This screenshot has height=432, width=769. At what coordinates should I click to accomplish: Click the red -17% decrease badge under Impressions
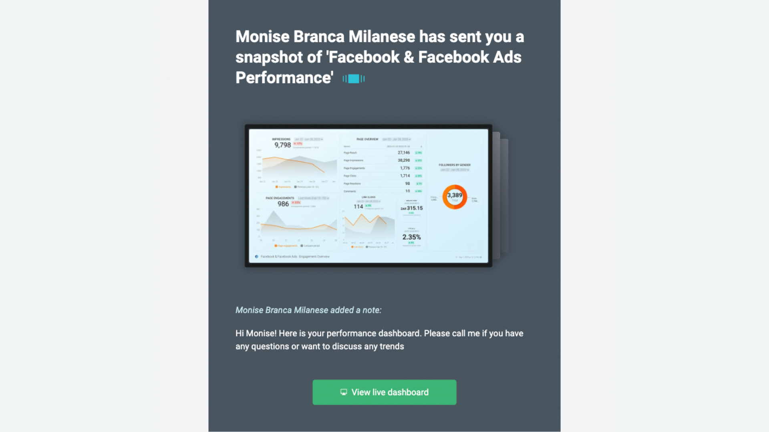(x=298, y=144)
